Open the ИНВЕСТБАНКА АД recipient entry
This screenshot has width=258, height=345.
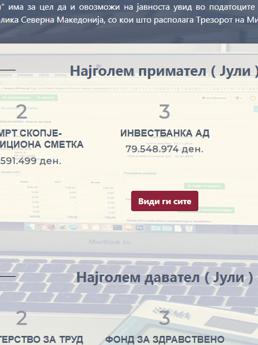[165, 133]
